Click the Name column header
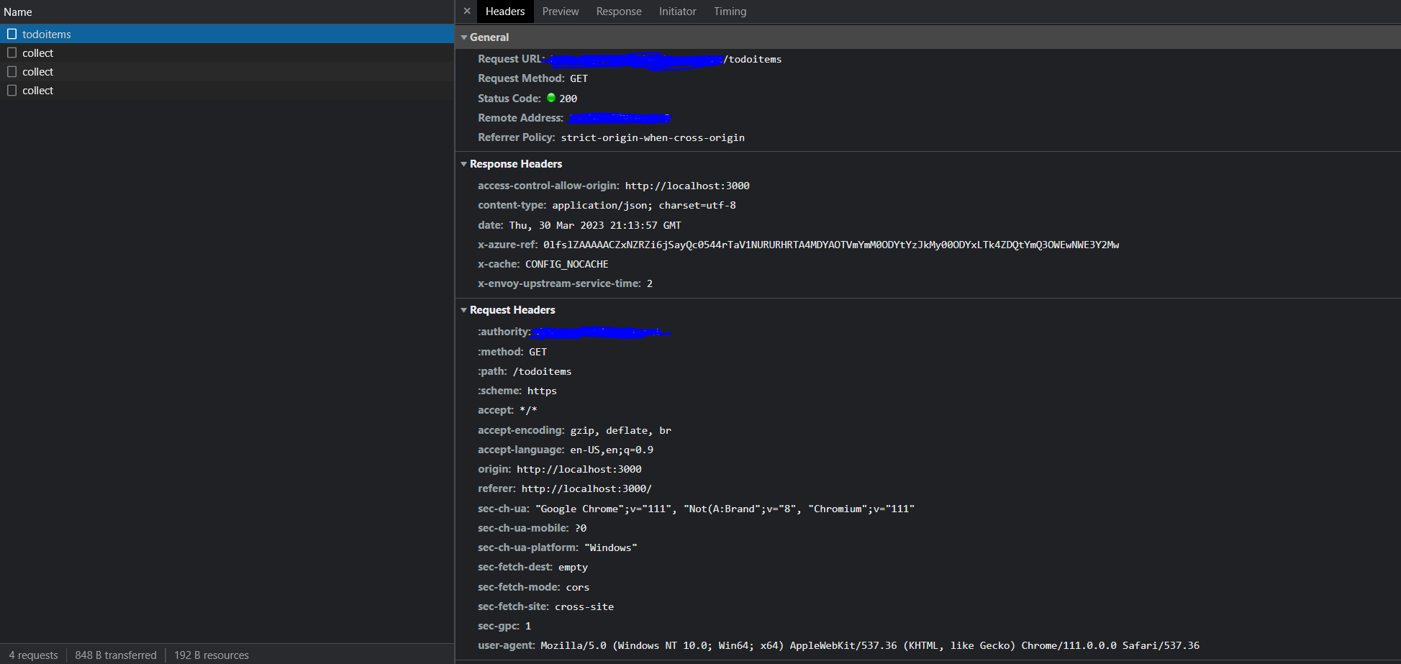 [18, 12]
